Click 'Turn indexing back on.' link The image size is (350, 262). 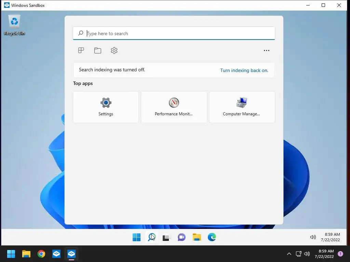(244, 70)
